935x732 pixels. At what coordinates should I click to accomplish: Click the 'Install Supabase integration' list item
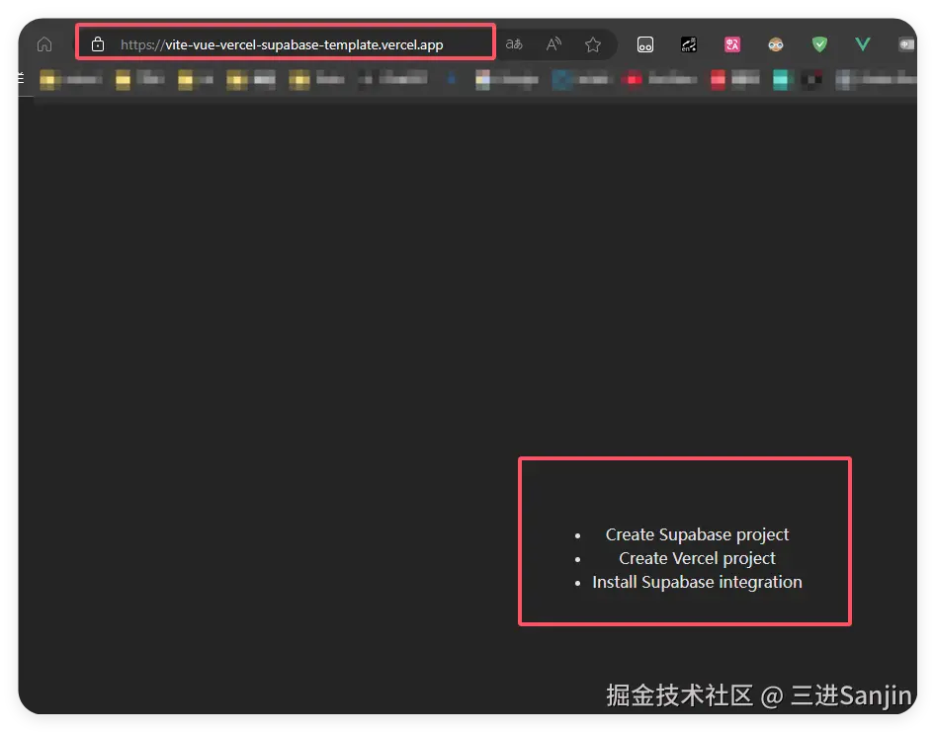click(697, 582)
